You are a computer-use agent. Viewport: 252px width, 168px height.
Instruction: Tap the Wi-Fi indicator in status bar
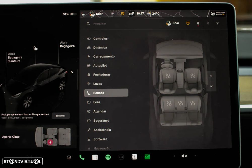113,14
